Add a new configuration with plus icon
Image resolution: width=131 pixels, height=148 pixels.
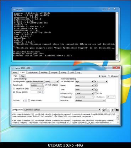point(113,110)
